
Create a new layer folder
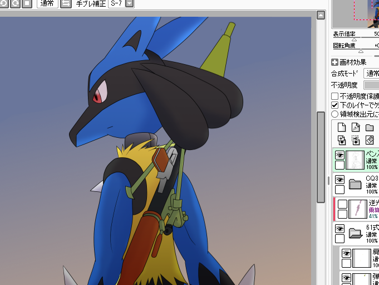tap(370, 127)
